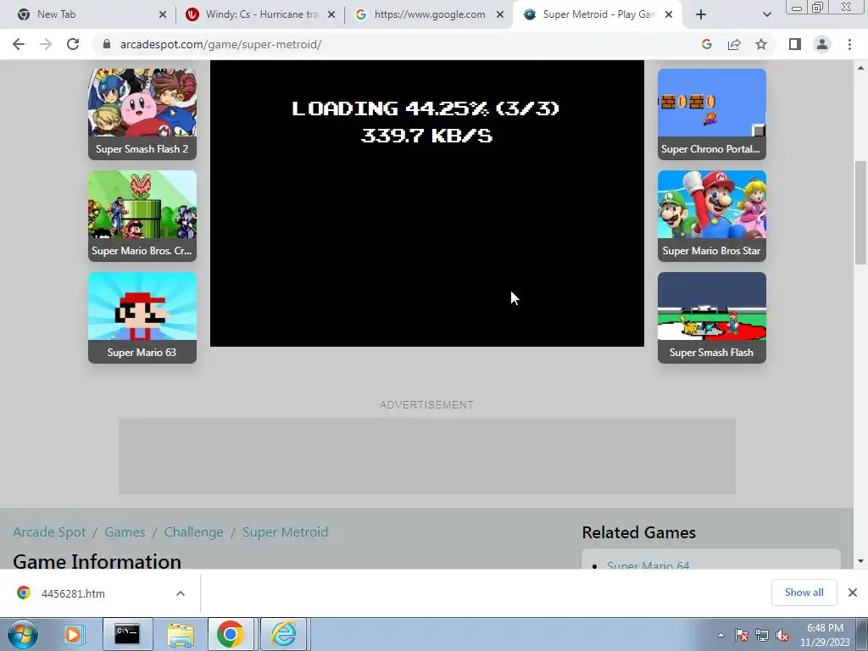
Task: View site information via the padlock icon
Action: [x=107, y=44]
